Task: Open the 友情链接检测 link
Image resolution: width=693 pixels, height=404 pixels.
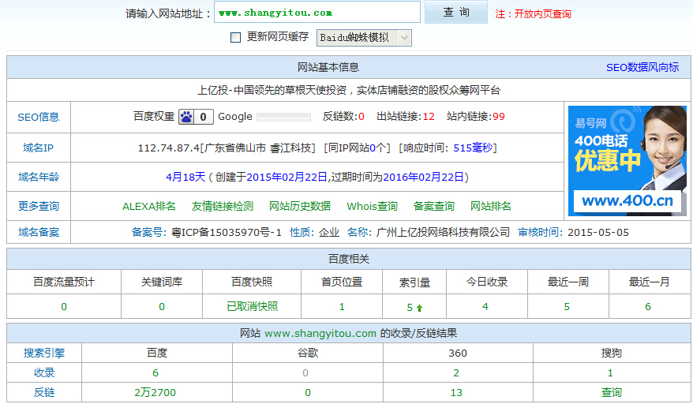Action: coord(223,207)
